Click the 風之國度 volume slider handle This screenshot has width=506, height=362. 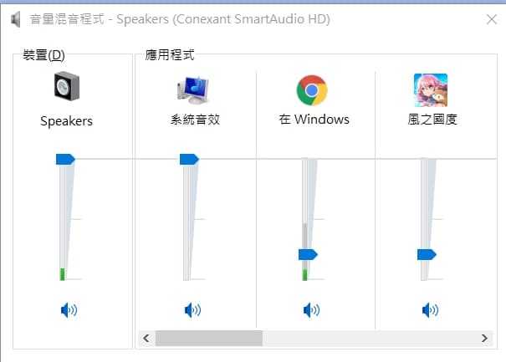[x=427, y=253]
